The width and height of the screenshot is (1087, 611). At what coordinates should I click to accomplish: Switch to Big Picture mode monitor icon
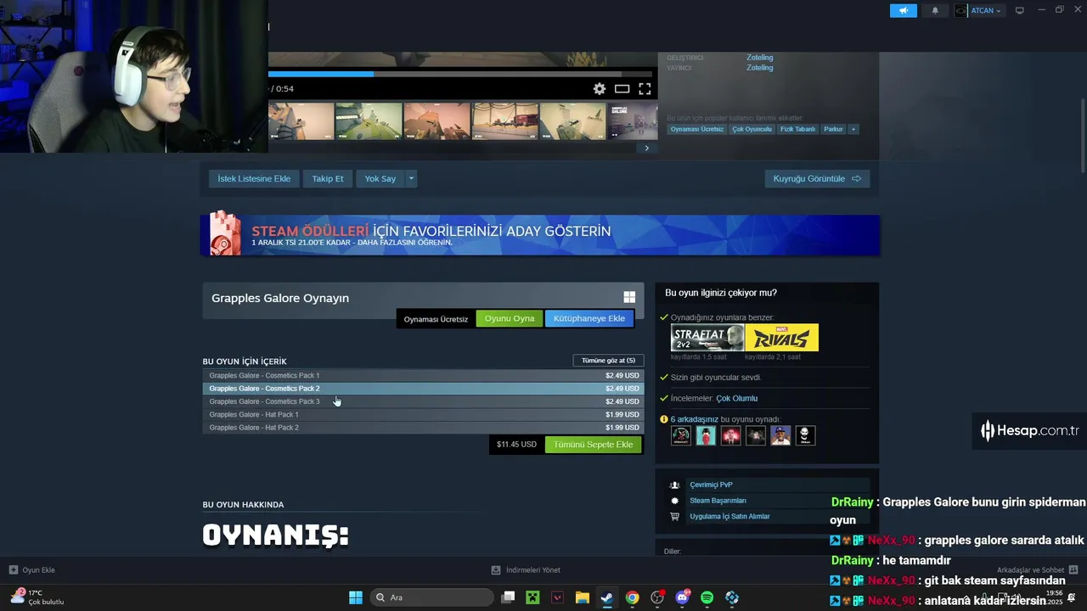[1020, 10]
